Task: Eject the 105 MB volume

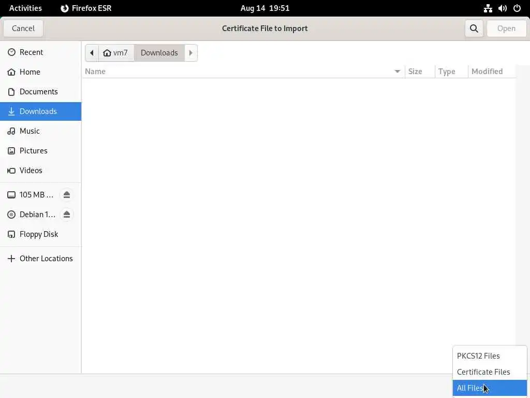Action: tap(67, 195)
